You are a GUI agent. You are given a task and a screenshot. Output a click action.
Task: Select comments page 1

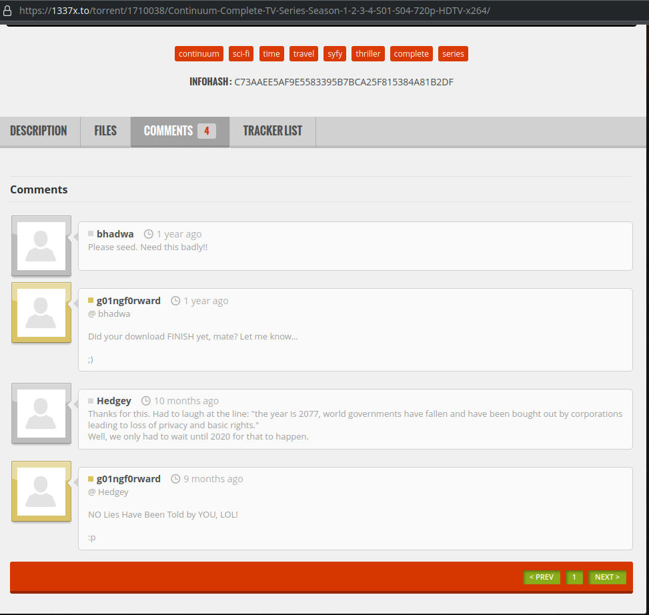coord(574,578)
